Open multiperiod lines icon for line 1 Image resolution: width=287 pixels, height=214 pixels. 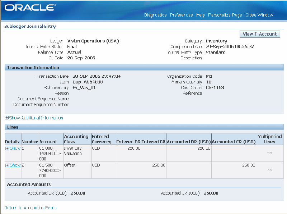pyautogui.click(x=270, y=153)
